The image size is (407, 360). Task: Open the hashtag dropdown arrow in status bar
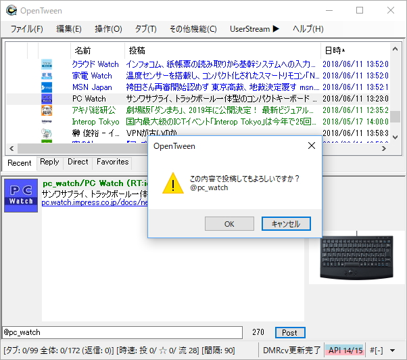392,351
